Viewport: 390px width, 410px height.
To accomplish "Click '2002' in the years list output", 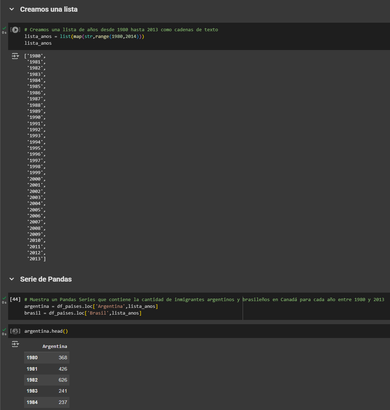I will [35, 192].
